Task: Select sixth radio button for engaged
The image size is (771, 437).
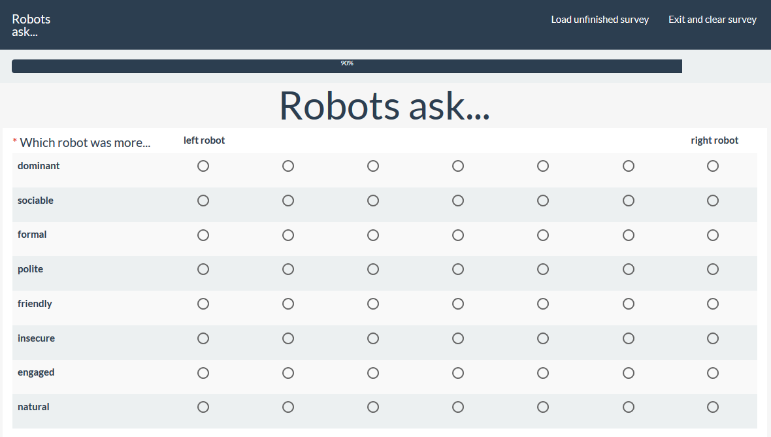Action: [629, 373]
